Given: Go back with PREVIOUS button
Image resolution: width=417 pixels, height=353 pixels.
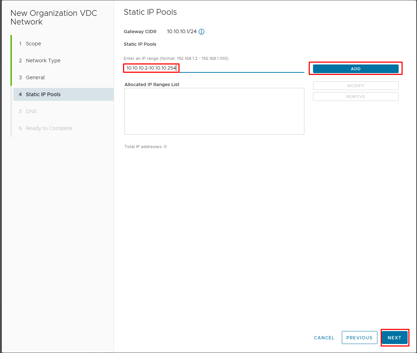Looking at the screenshot, I should pyautogui.click(x=359, y=338).
